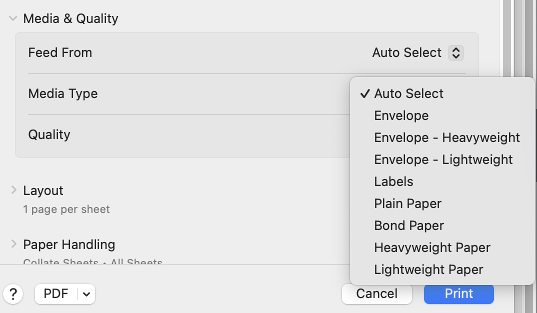Expand the Paper Handling section
Viewport: 537px width, 313px height.
(x=13, y=244)
